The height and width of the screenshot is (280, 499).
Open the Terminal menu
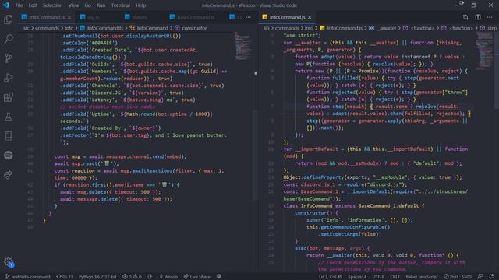[x=120, y=5]
